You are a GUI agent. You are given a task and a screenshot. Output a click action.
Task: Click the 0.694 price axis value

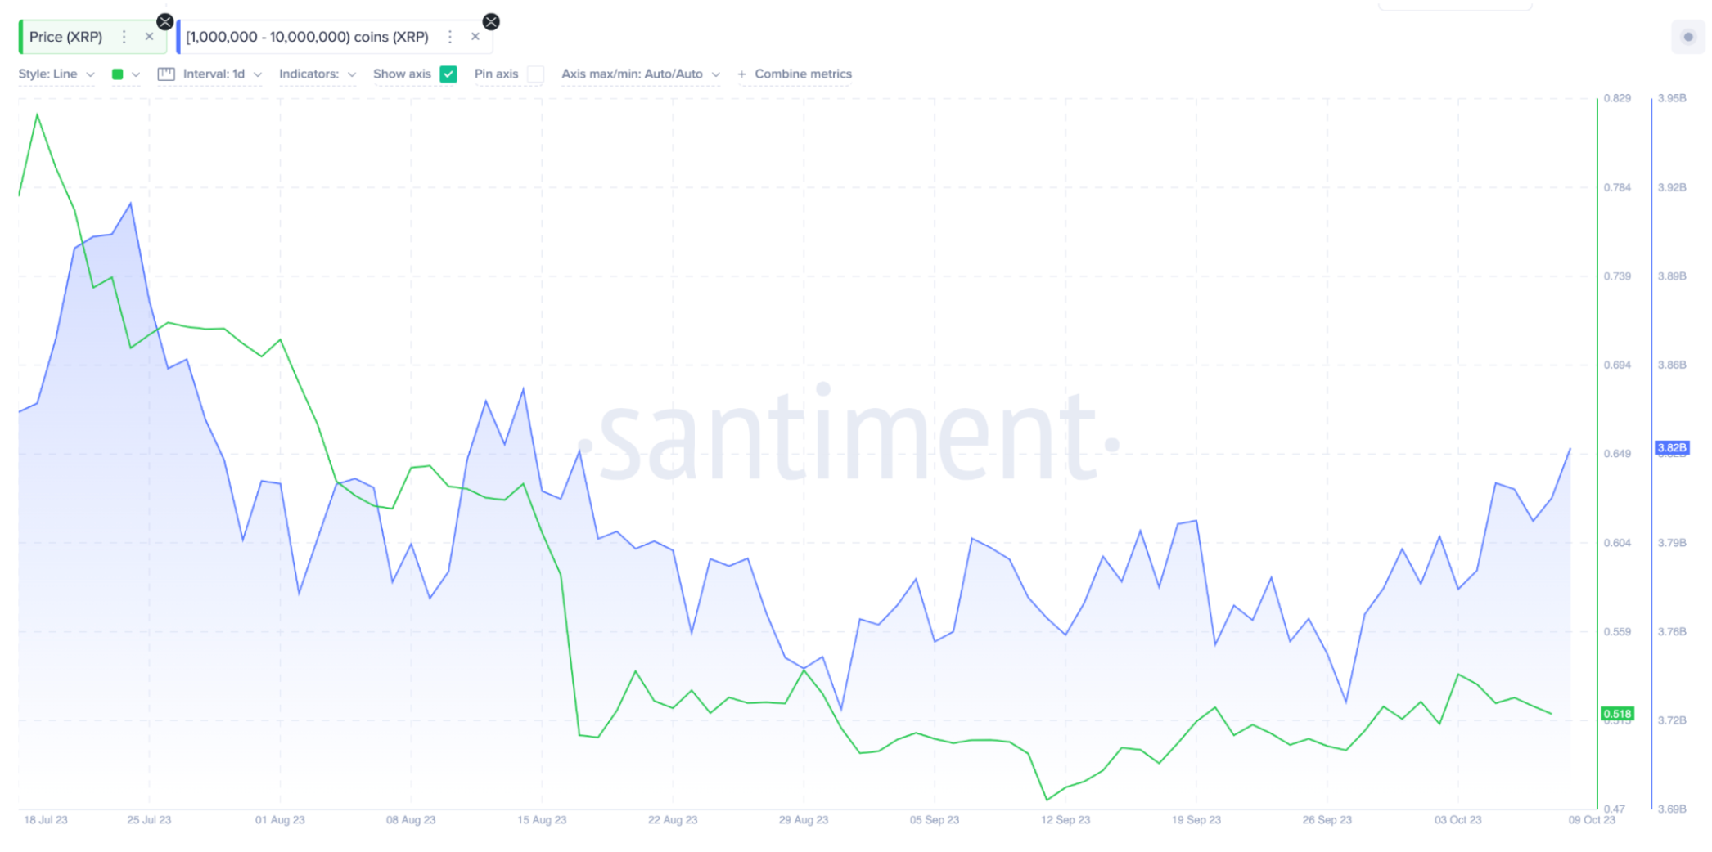[1617, 365]
